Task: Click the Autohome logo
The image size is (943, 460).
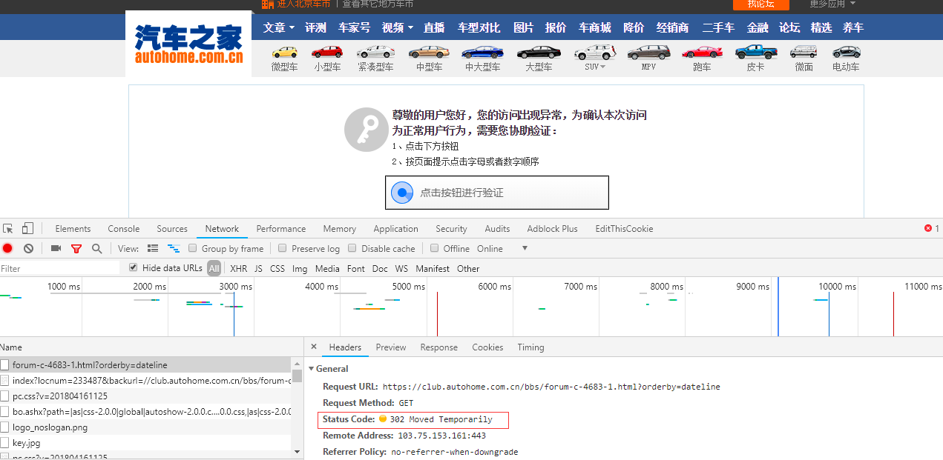Action: (x=188, y=44)
